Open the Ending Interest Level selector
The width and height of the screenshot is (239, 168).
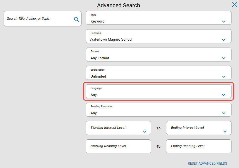click(x=199, y=128)
